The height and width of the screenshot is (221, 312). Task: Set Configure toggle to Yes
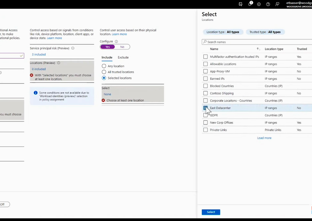coord(108,47)
